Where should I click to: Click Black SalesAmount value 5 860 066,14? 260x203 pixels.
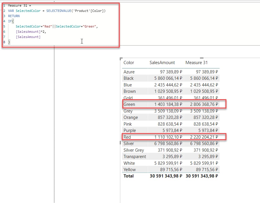click(168, 78)
